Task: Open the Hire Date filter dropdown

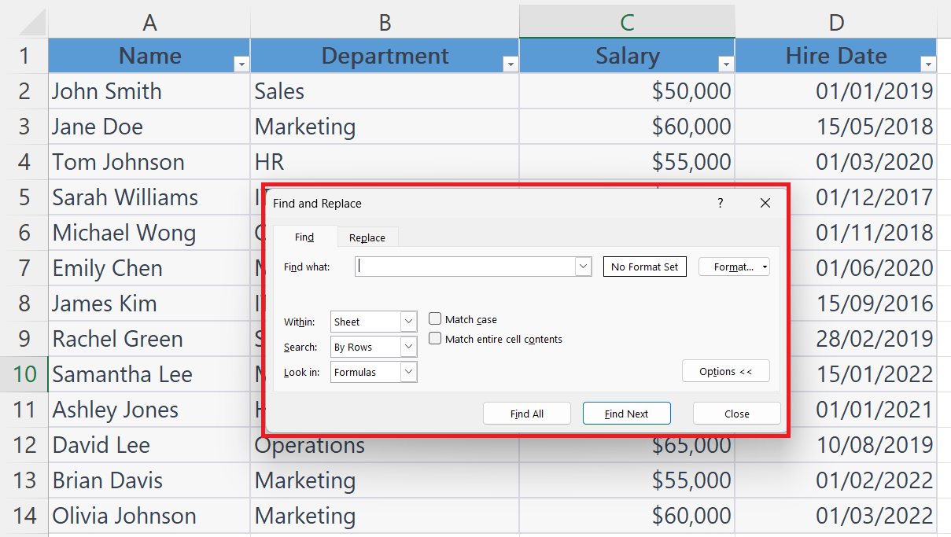Action: [x=928, y=64]
